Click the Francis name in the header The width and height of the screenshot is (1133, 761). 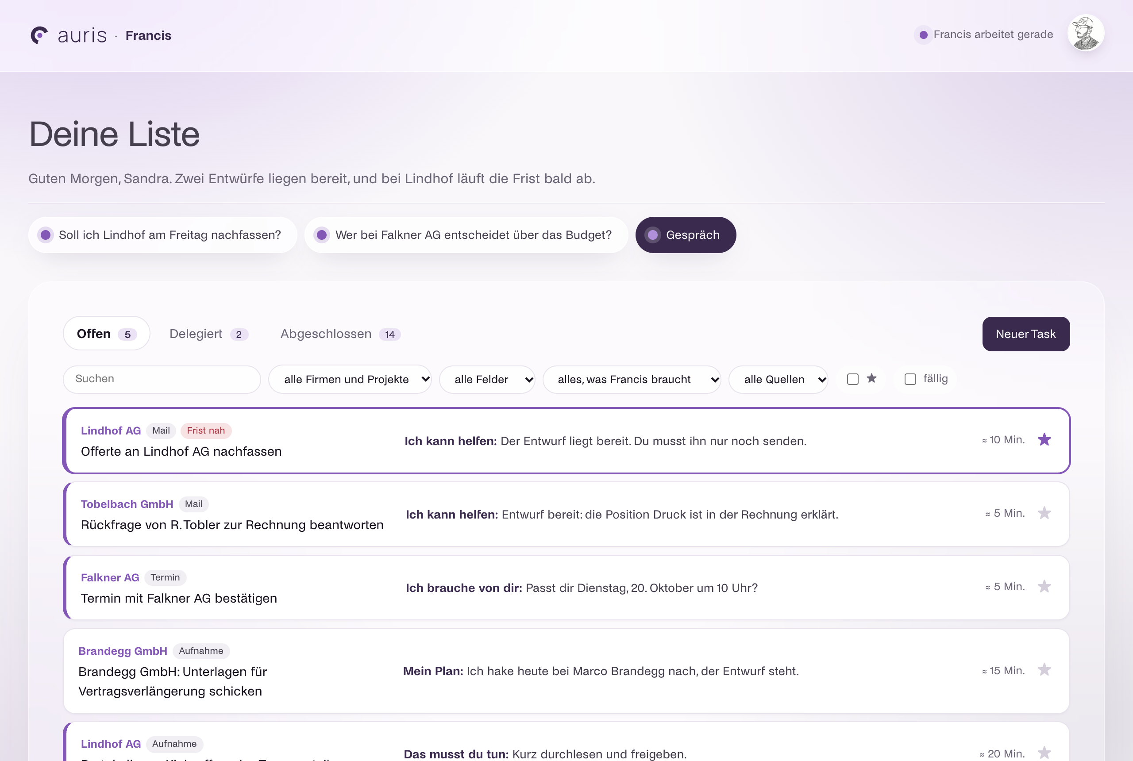(148, 35)
